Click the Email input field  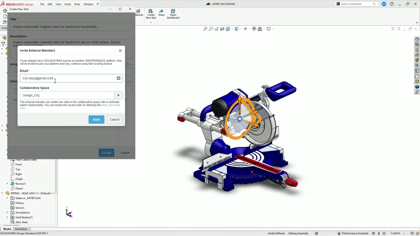click(x=71, y=78)
